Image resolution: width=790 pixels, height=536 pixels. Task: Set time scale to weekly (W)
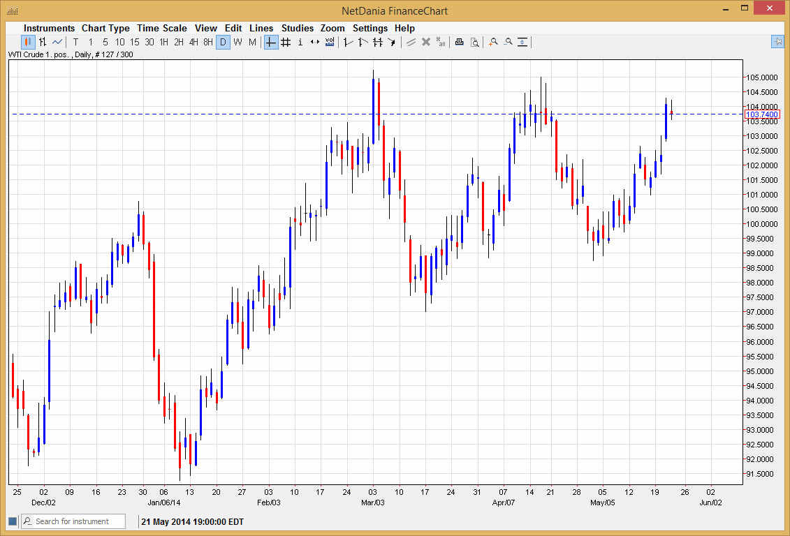[237, 43]
